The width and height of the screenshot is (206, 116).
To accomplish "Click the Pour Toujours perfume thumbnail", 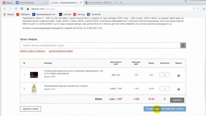I will pos(34,89).
